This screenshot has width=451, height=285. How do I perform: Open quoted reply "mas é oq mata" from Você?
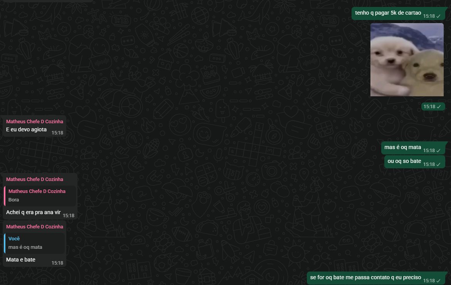[34, 243]
